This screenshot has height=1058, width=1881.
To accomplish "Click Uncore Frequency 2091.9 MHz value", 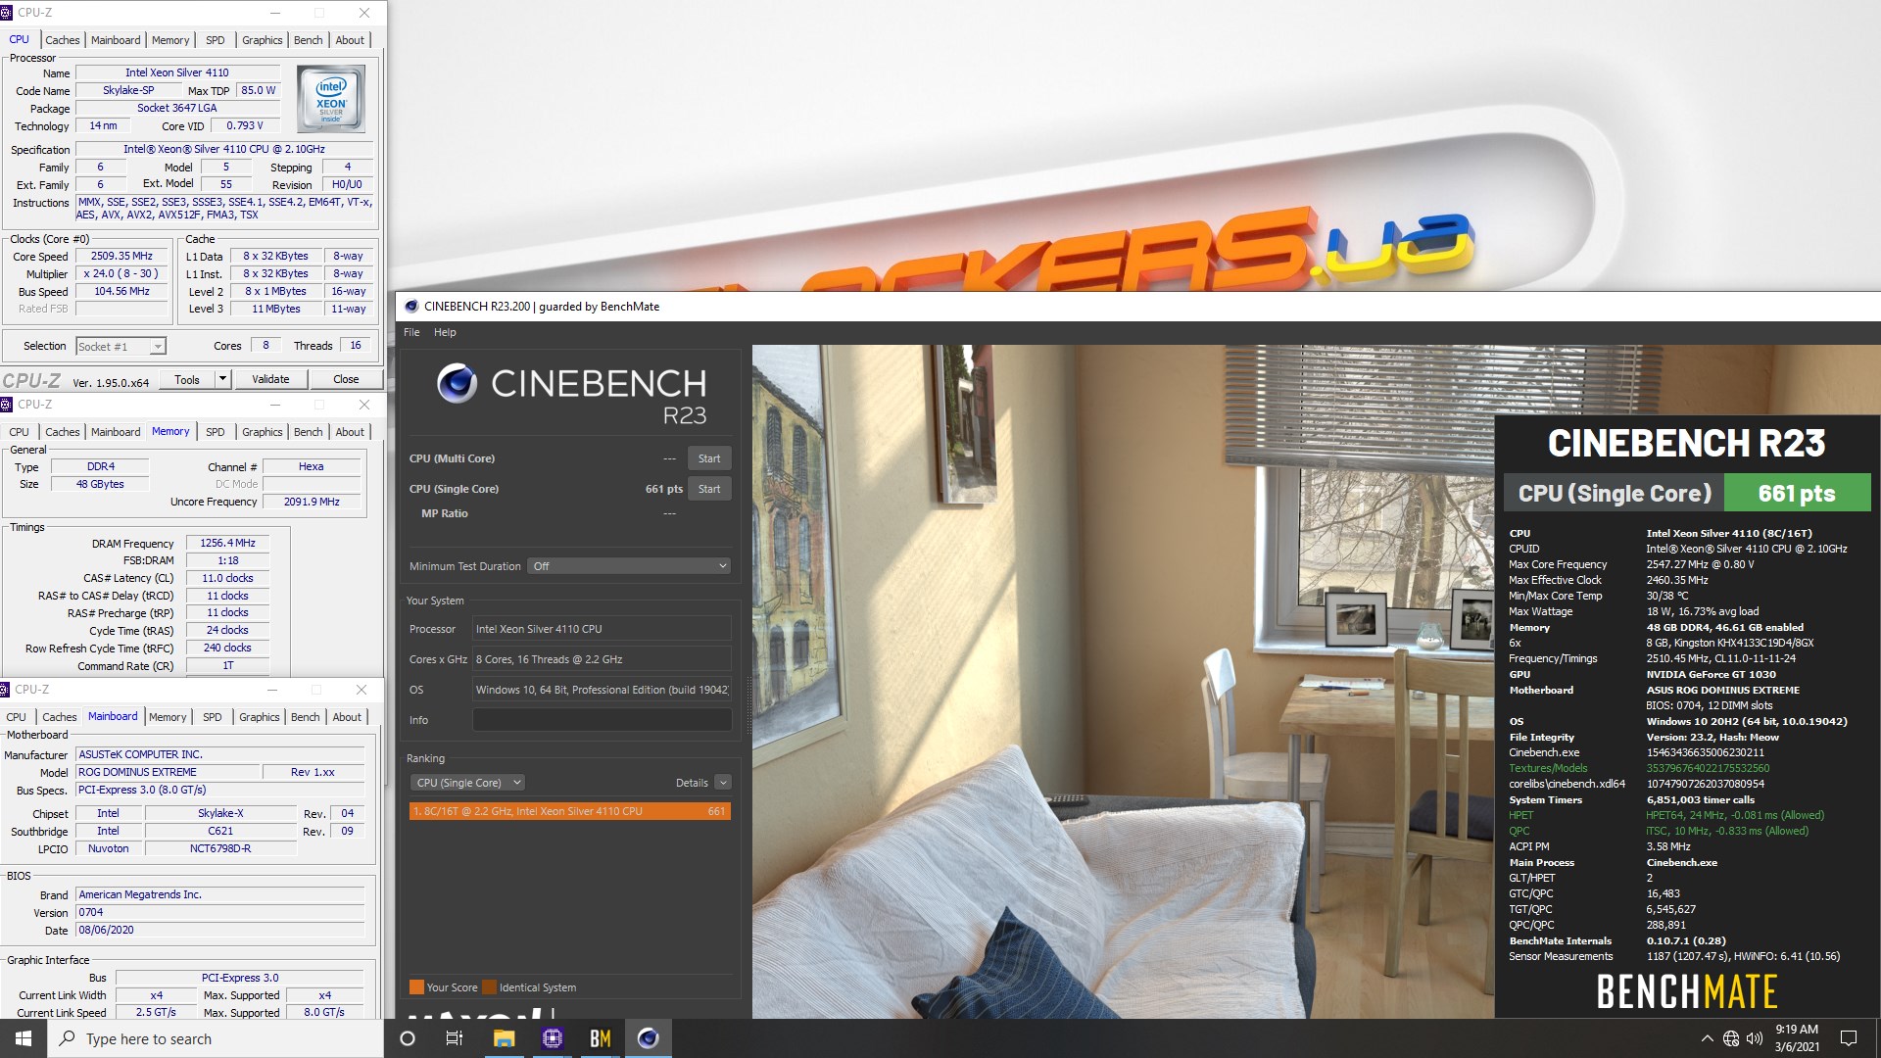I will click(x=312, y=502).
